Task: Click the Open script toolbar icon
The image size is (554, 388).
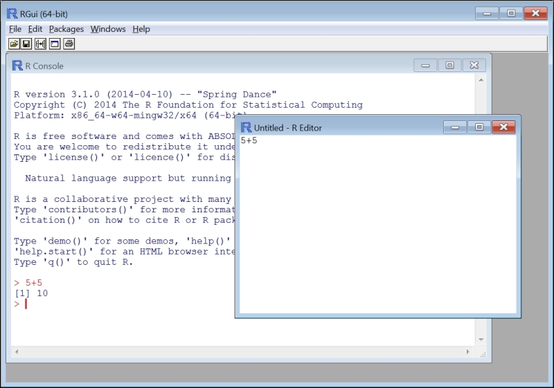Action: pos(14,44)
